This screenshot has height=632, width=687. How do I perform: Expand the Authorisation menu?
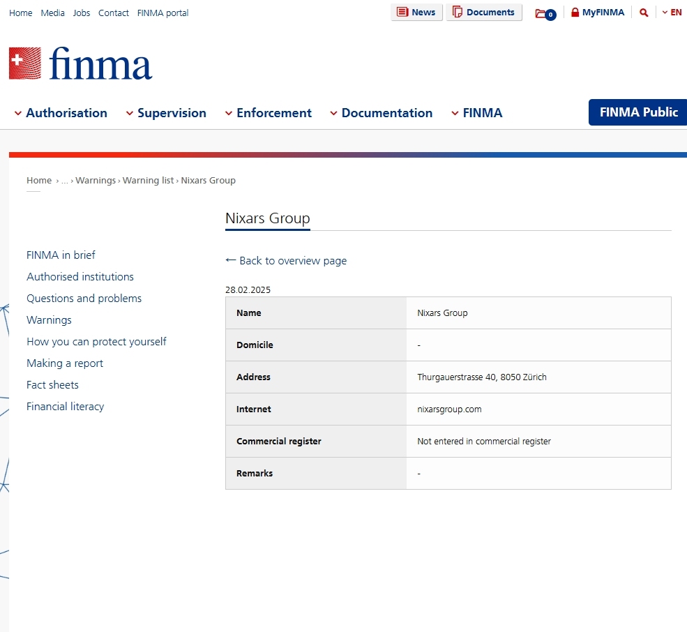click(61, 113)
